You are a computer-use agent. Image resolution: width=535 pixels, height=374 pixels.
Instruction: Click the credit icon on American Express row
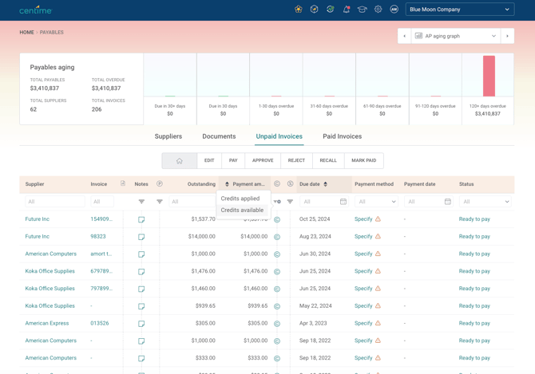tap(277, 324)
